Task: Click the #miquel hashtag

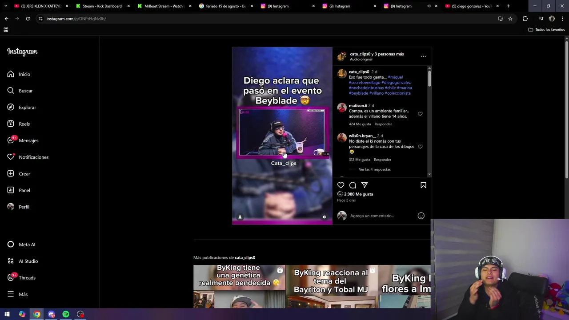Action: pos(395,77)
